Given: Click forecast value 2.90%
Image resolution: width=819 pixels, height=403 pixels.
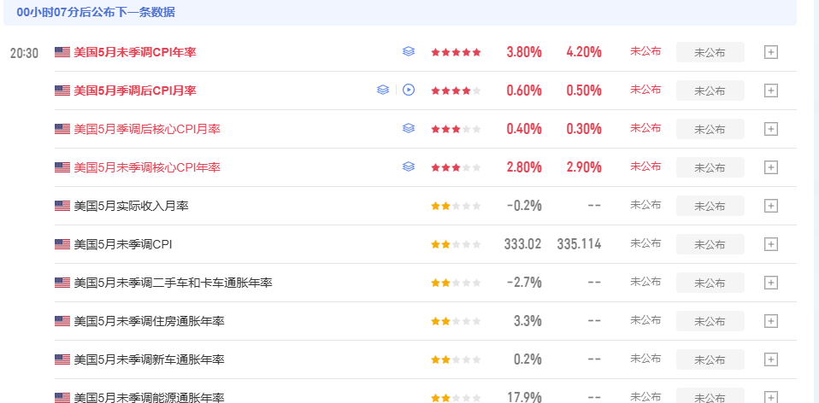Looking at the screenshot, I should tap(584, 167).
